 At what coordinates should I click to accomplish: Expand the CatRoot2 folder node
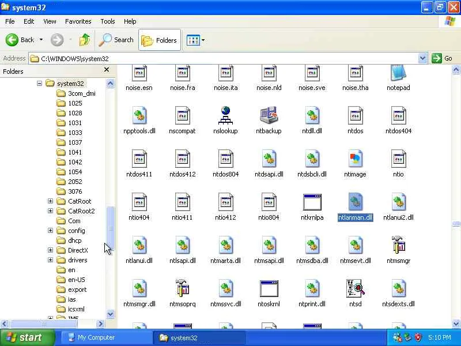coord(50,211)
